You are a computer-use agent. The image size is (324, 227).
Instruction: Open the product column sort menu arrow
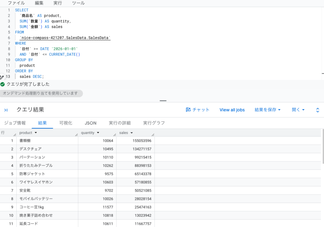point(36,133)
